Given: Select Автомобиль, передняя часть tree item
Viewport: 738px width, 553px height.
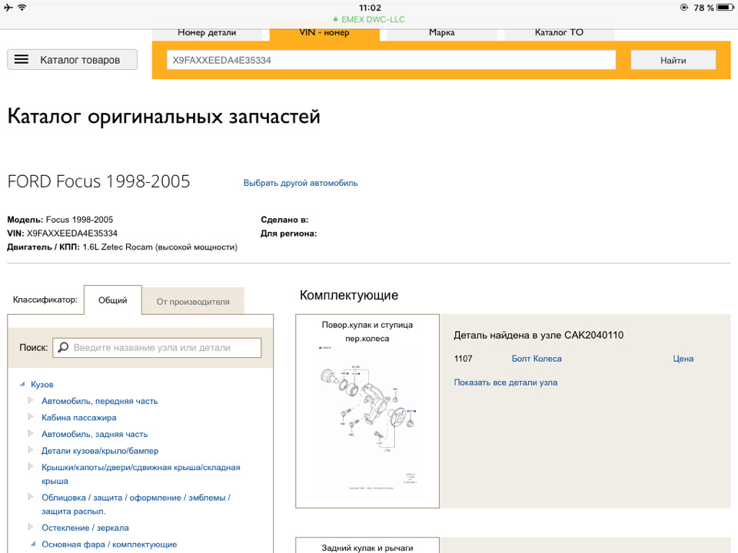Looking at the screenshot, I should [x=99, y=401].
